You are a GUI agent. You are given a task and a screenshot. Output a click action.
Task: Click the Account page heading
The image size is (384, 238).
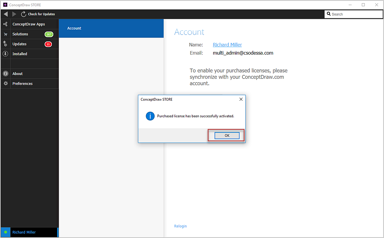point(189,32)
